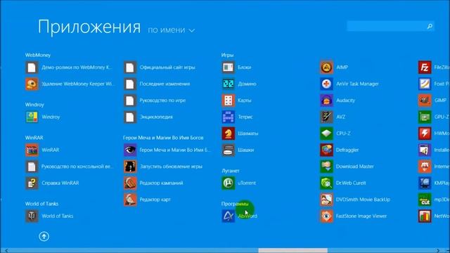Open DVDSmith Movie BackUp icon

click(326, 200)
